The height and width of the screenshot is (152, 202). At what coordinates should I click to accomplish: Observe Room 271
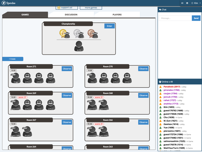[x=67, y=69]
